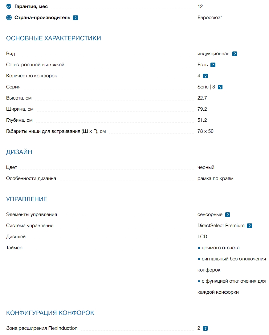Show DirectSelect Premium help tooltip icon
This screenshot has height=335, width=269.
(250, 226)
